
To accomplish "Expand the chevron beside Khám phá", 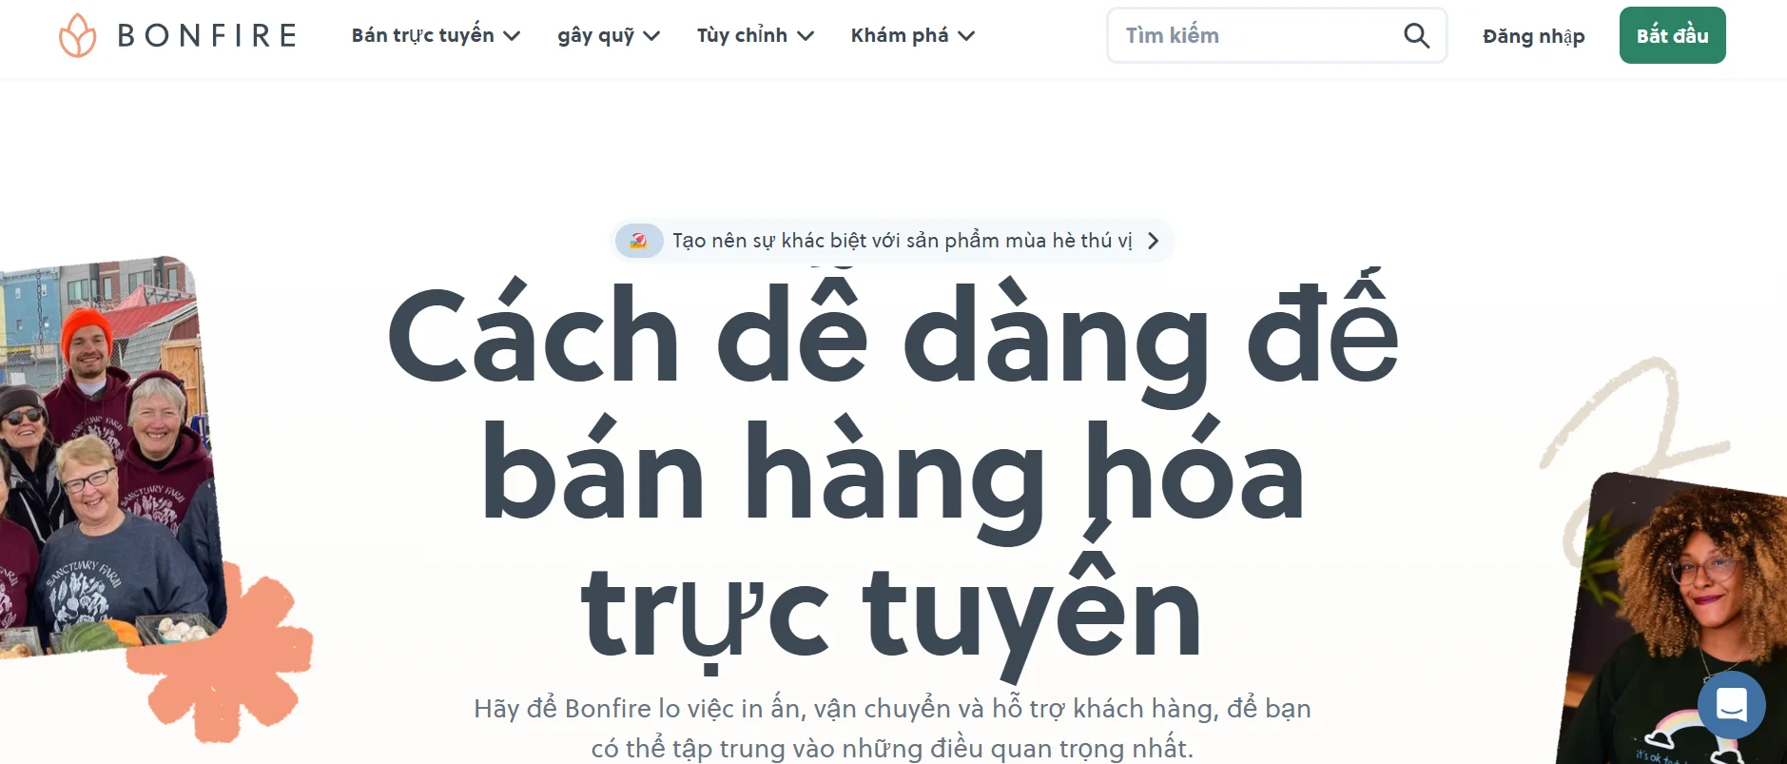I will (966, 36).
